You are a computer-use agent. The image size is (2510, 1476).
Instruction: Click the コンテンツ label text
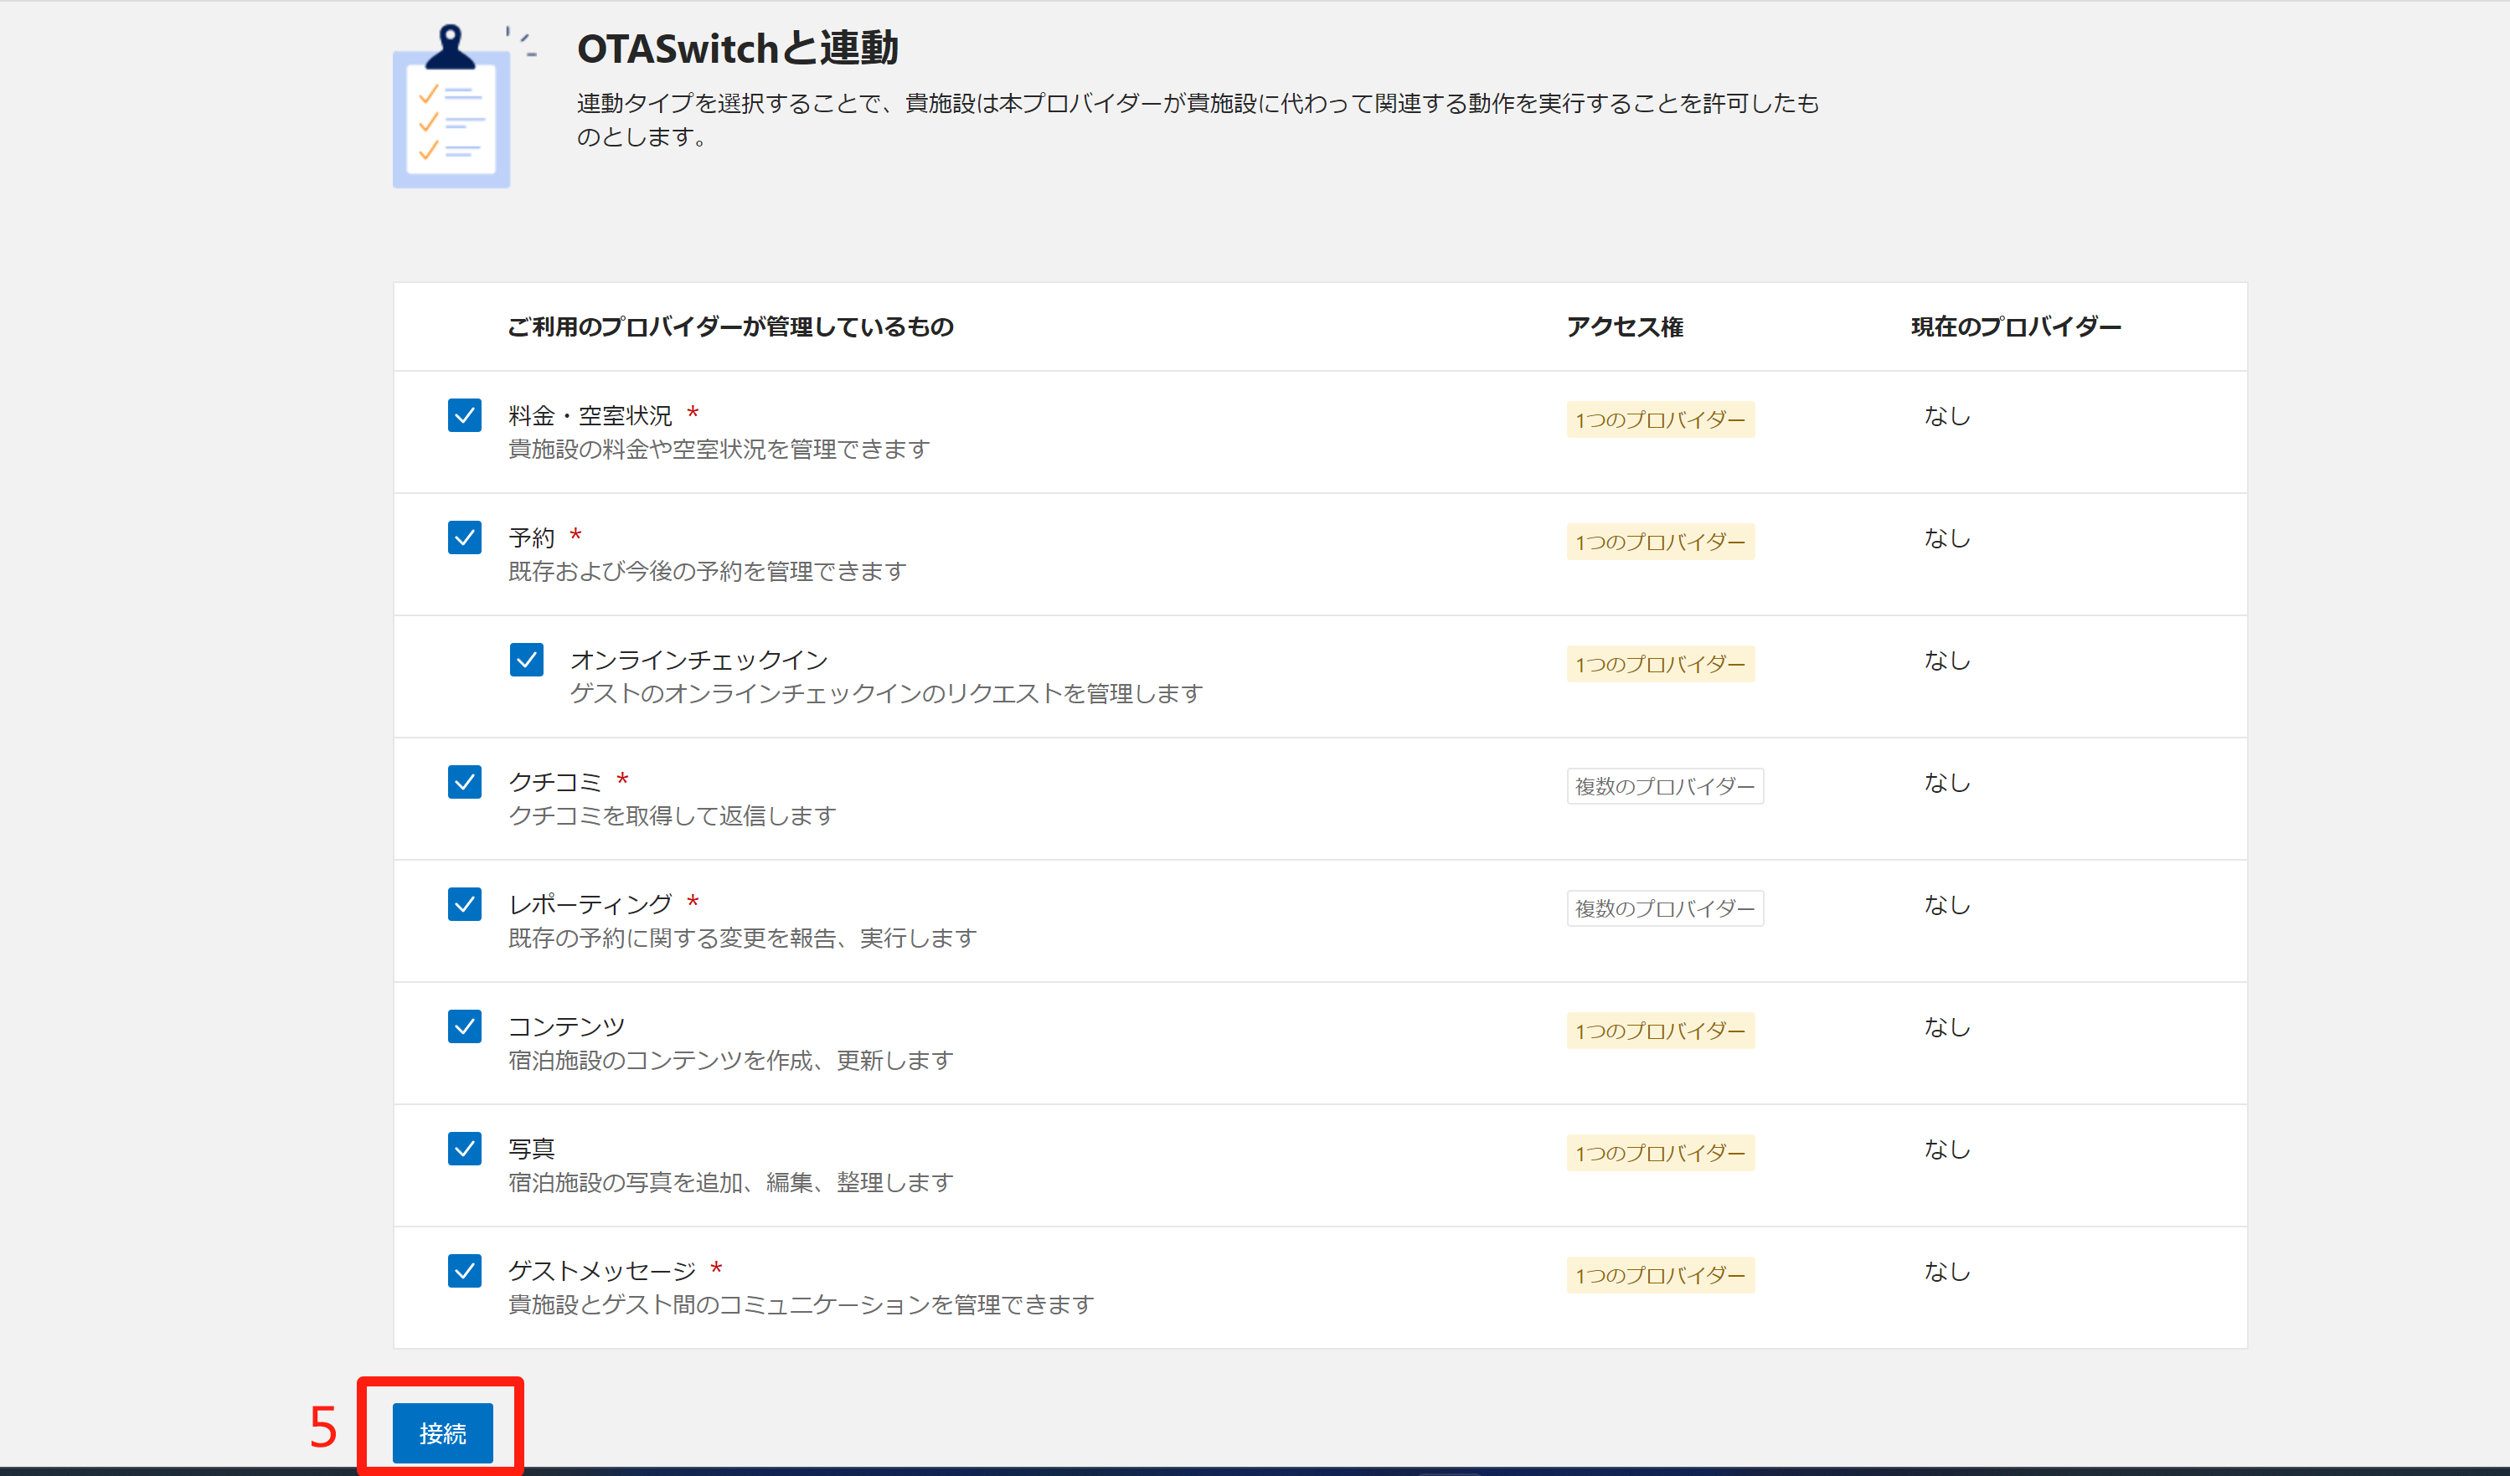[x=567, y=1026]
